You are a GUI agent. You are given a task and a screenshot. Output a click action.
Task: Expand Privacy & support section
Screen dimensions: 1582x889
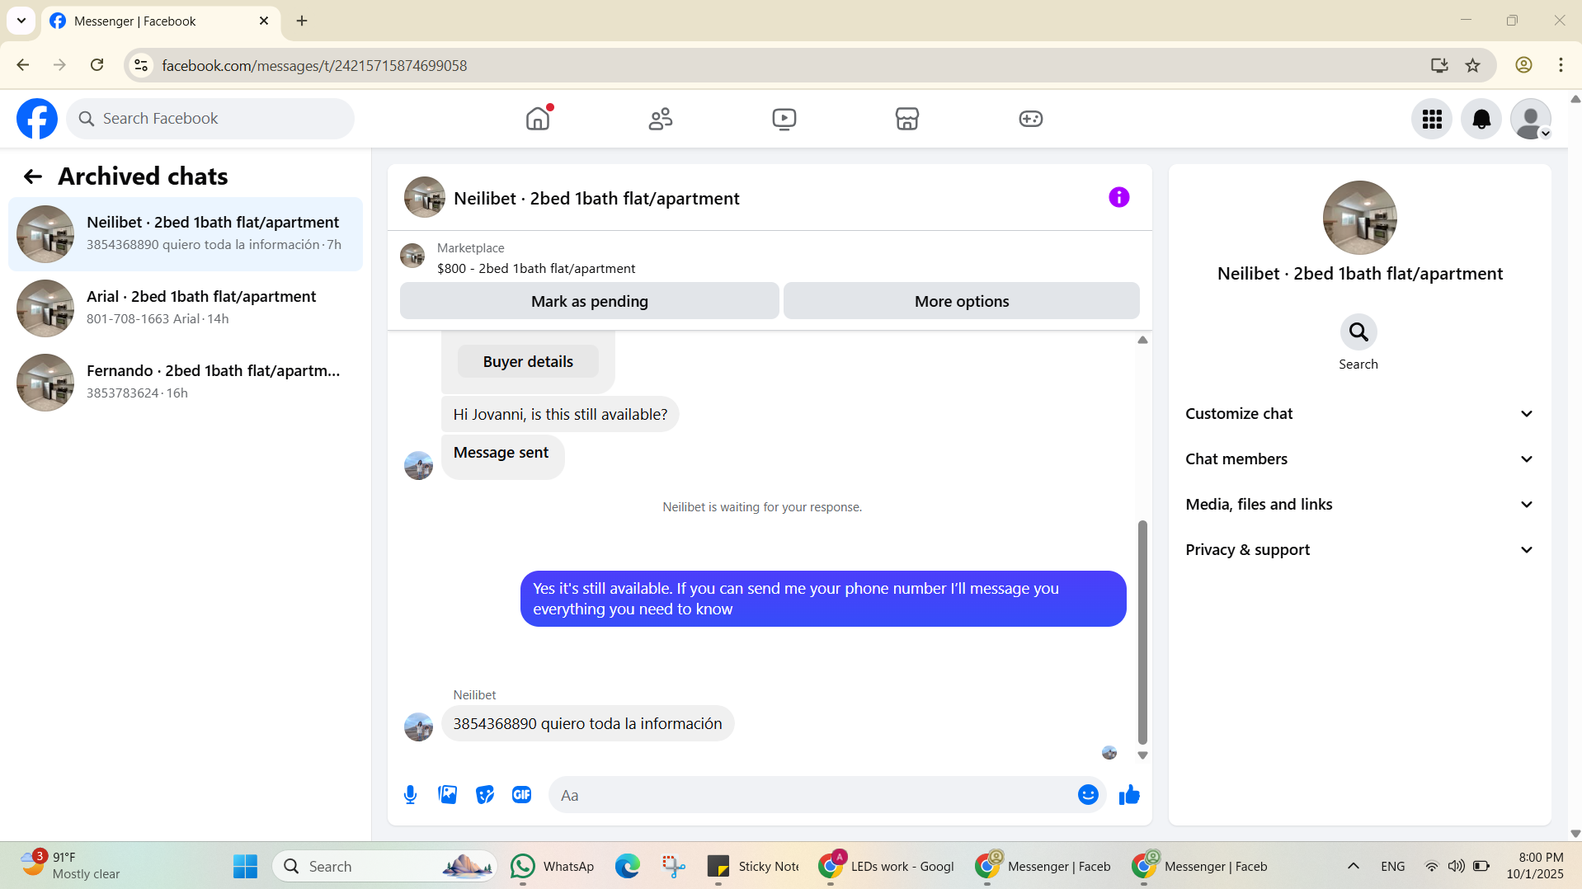pos(1359,550)
